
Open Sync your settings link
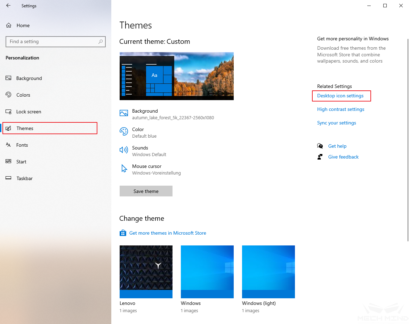point(336,123)
